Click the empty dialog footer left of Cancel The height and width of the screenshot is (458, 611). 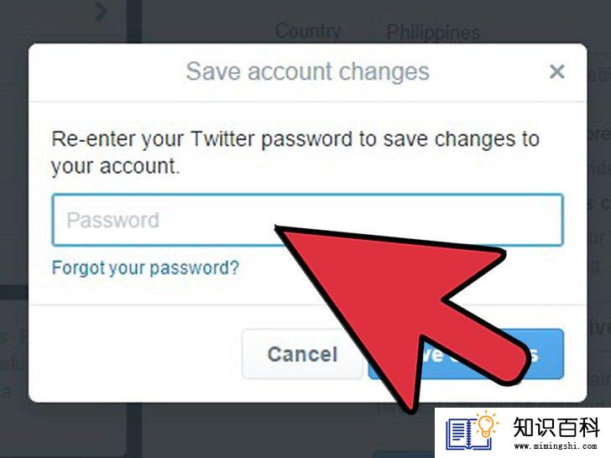[135, 354]
